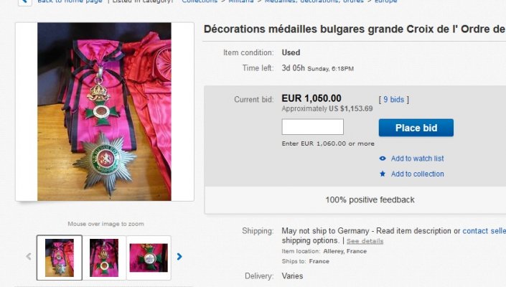506x287 pixels.
Task: Click the bid amount input field
Action: pyautogui.click(x=312, y=127)
